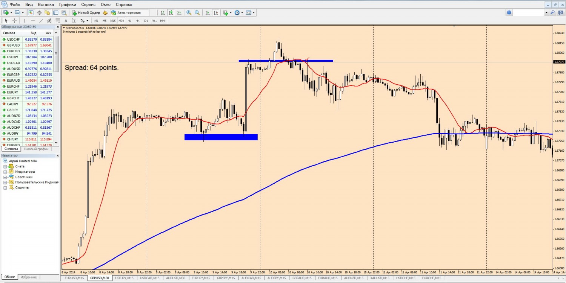
Task: Zoom in on the chart
Action: pos(189,12)
